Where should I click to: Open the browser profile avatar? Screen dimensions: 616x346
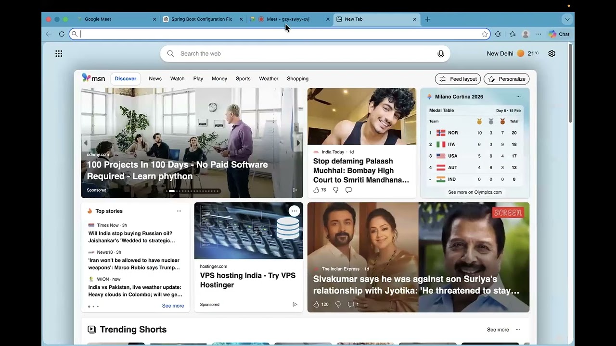coord(526,34)
